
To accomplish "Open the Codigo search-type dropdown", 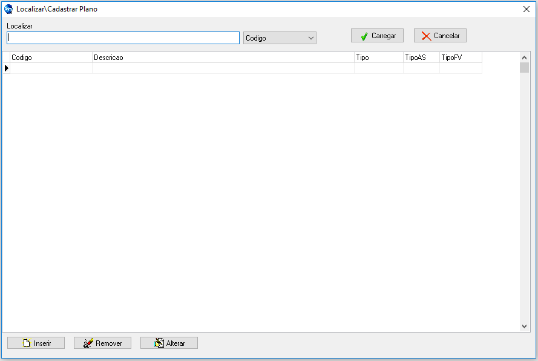I will click(x=280, y=38).
